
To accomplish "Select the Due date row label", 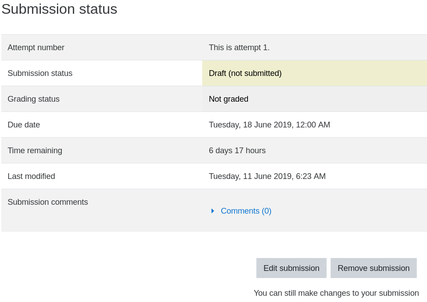I will click(x=24, y=125).
